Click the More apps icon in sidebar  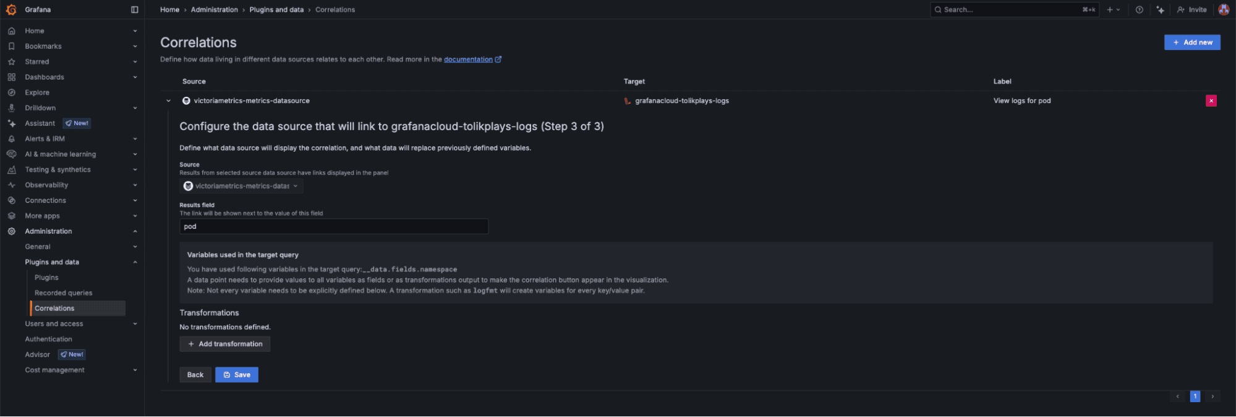pyautogui.click(x=12, y=216)
